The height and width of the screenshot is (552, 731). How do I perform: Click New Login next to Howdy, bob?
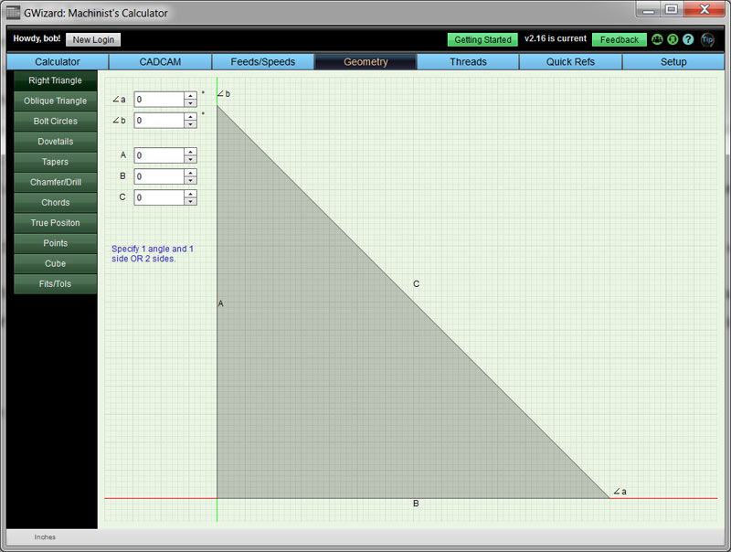click(92, 39)
